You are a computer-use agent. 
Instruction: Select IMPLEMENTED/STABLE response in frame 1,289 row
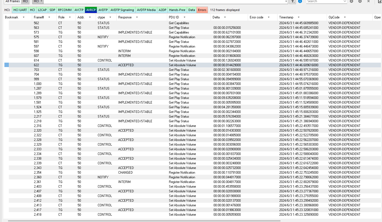135,93
